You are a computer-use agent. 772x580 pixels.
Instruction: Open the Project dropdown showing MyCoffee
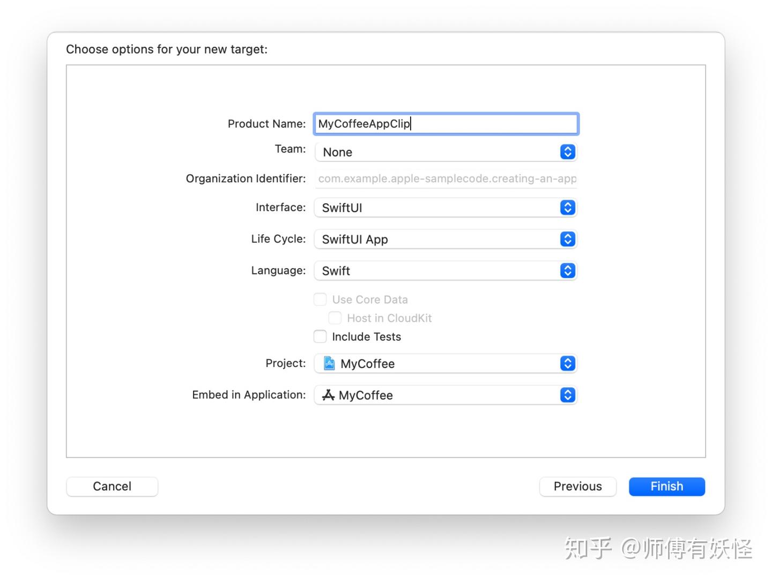click(445, 363)
